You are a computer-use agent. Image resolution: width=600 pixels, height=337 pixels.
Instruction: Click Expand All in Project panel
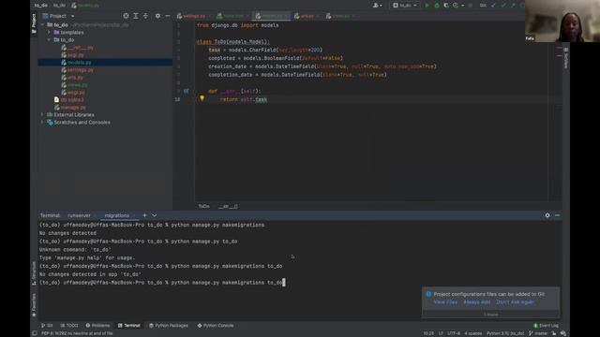[136, 16]
